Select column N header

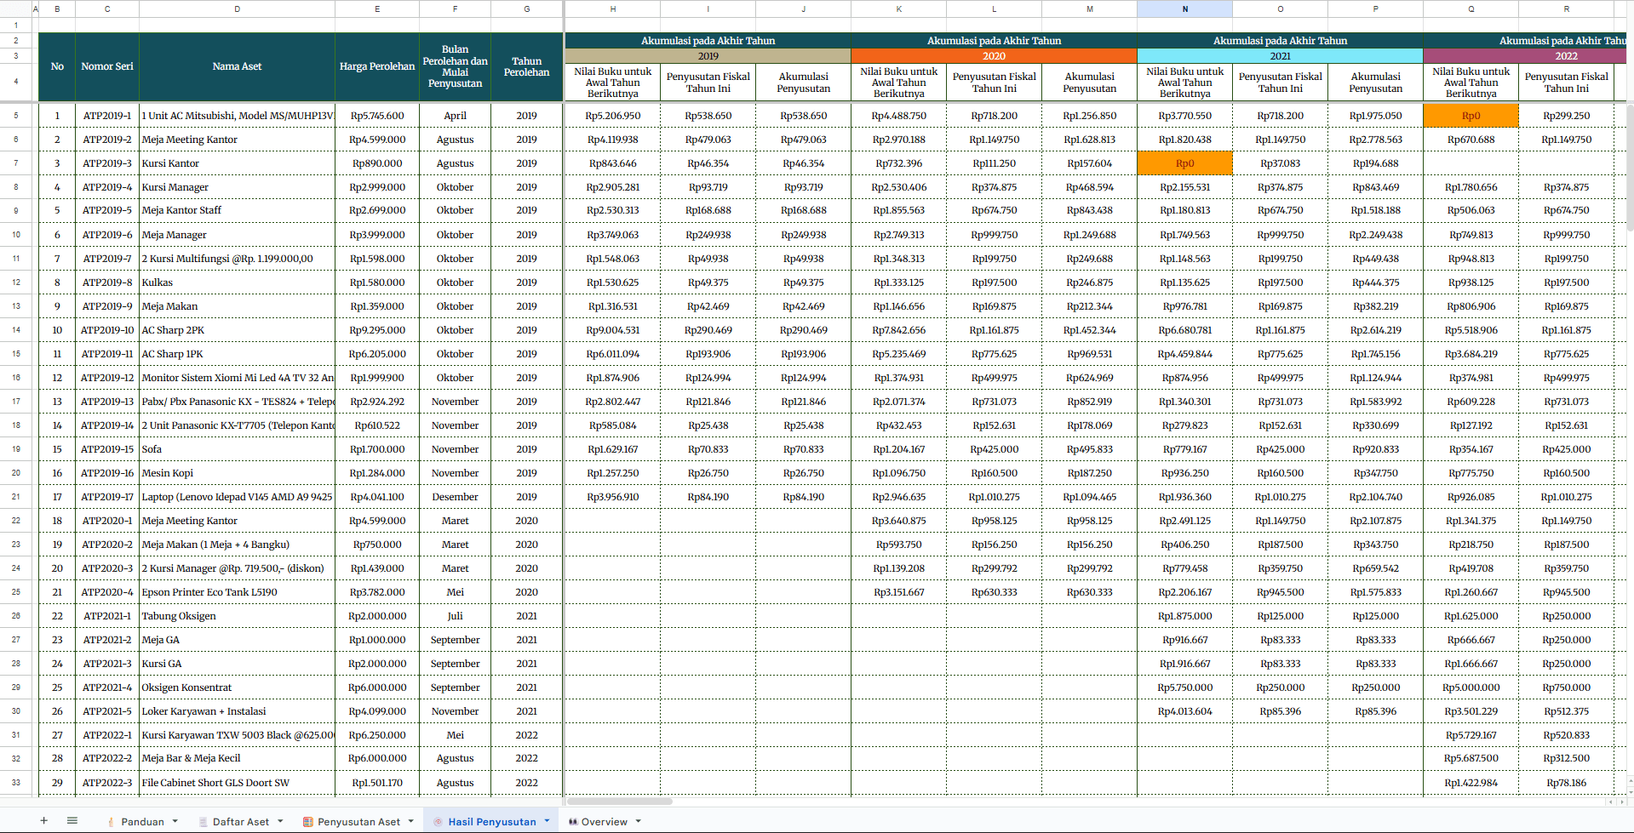point(1184,9)
